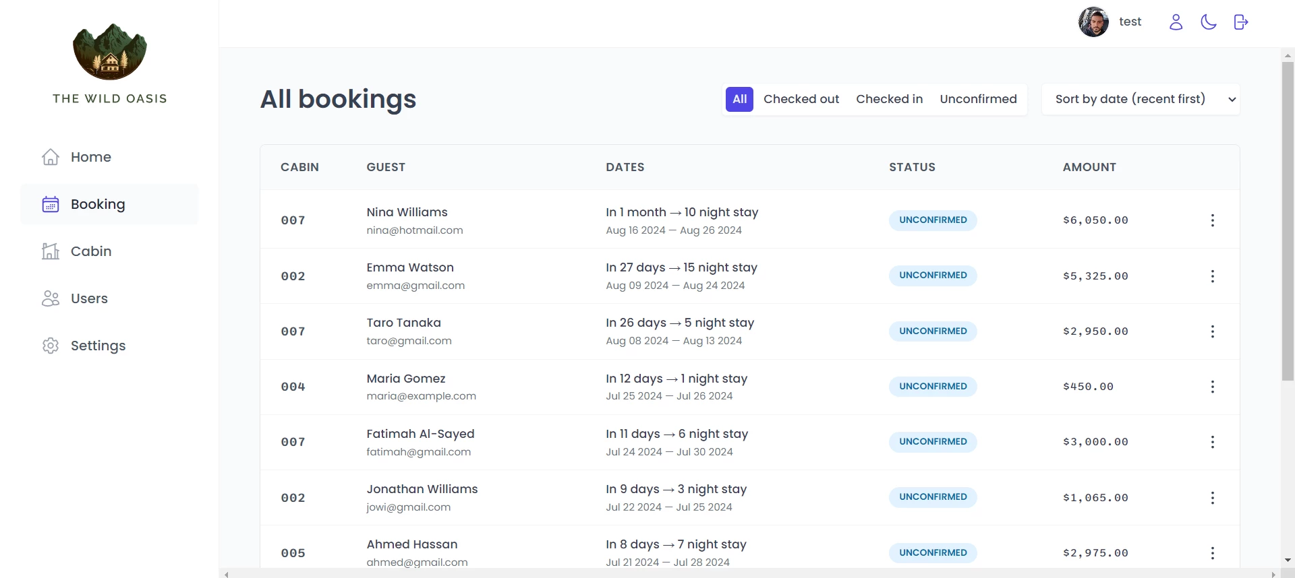Click the Cabin icon in sidebar

coord(51,251)
